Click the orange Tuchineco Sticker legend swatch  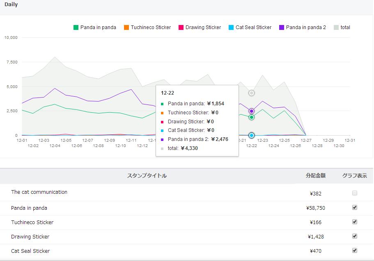(x=126, y=27)
